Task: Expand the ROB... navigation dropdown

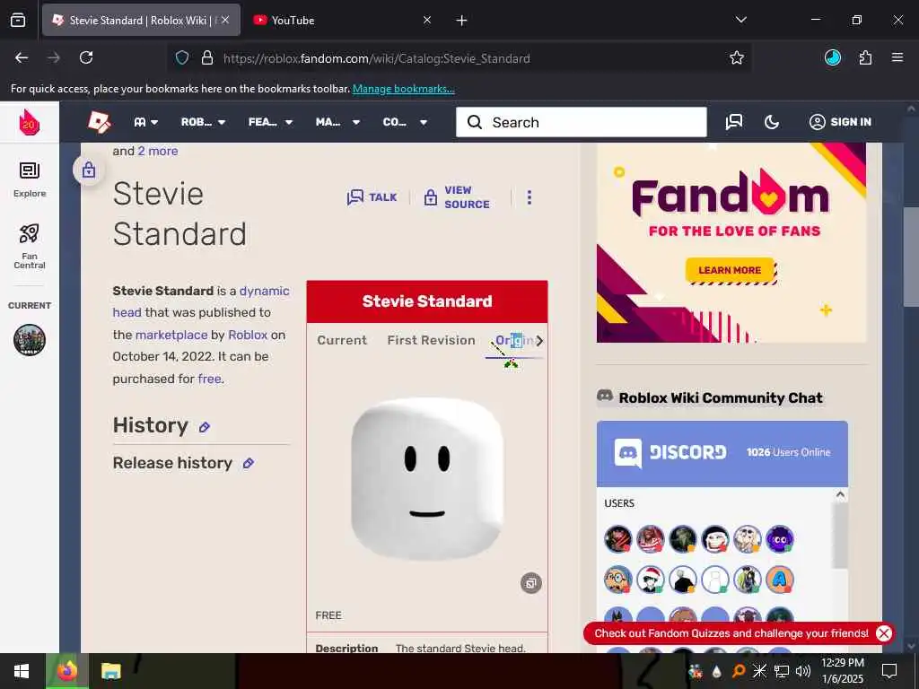Action: tap(203, 122)
